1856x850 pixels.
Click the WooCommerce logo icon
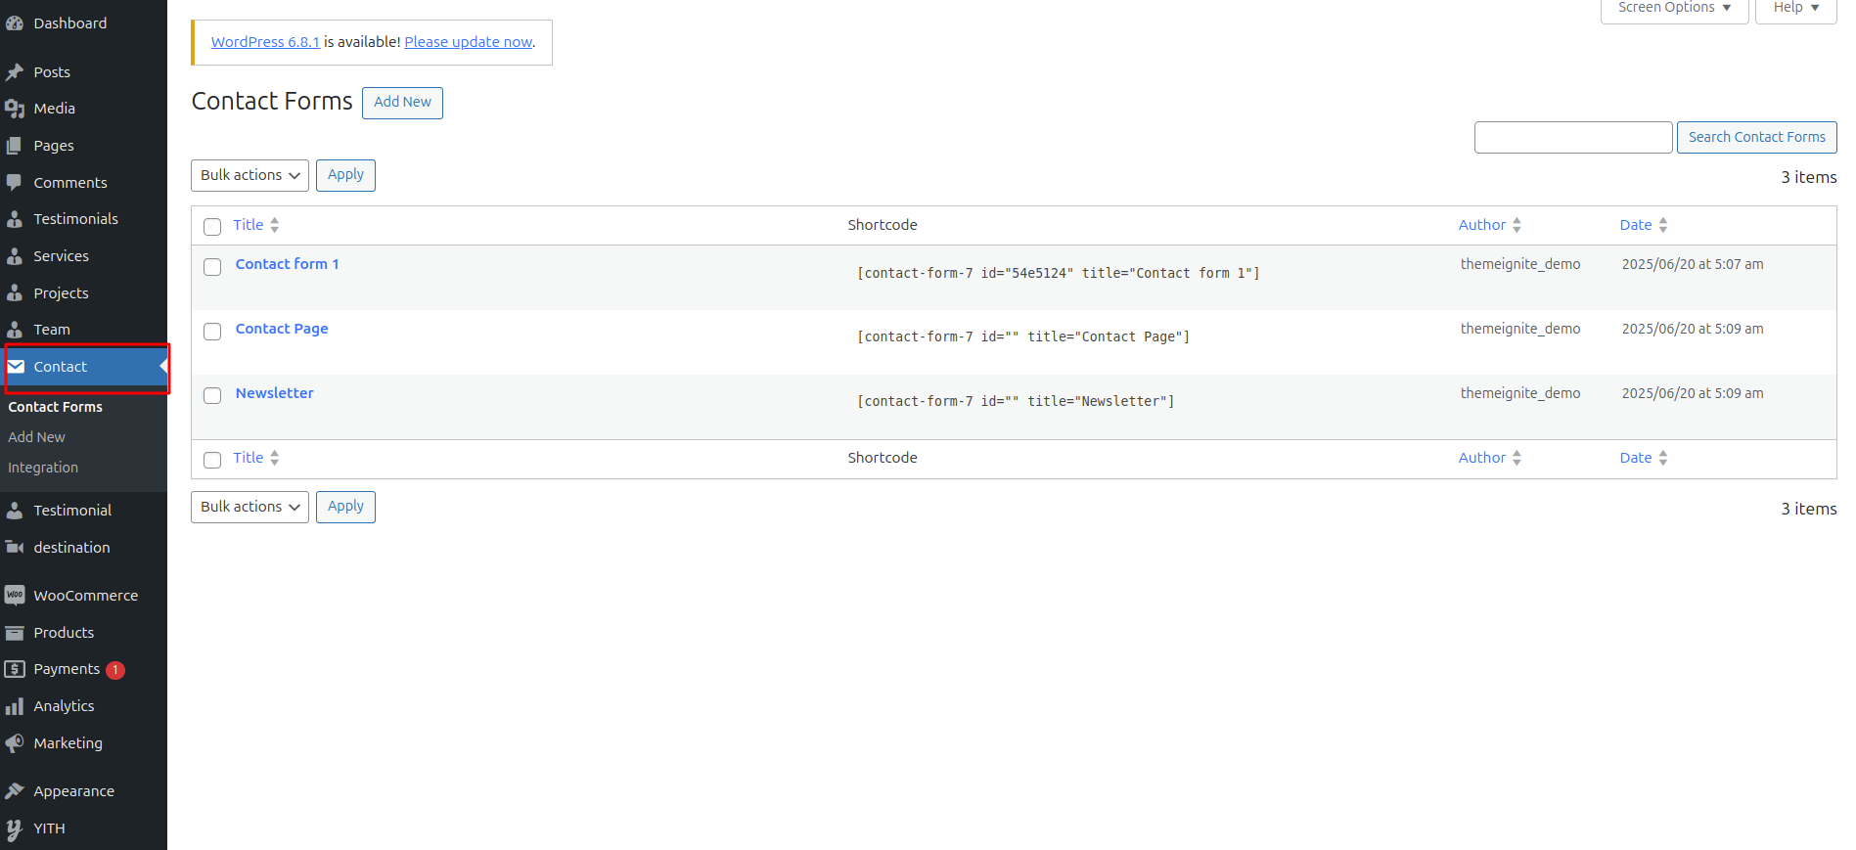click(x=15, y=596)
